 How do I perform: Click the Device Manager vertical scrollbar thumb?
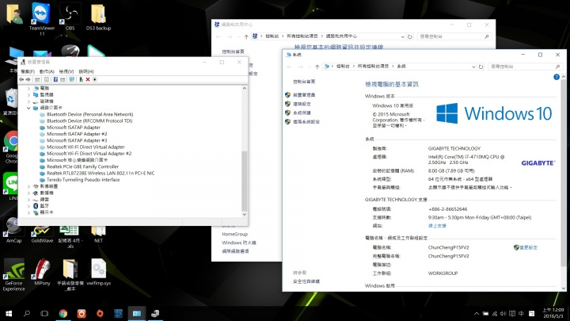pyautogui.click(x=245, y=181)
